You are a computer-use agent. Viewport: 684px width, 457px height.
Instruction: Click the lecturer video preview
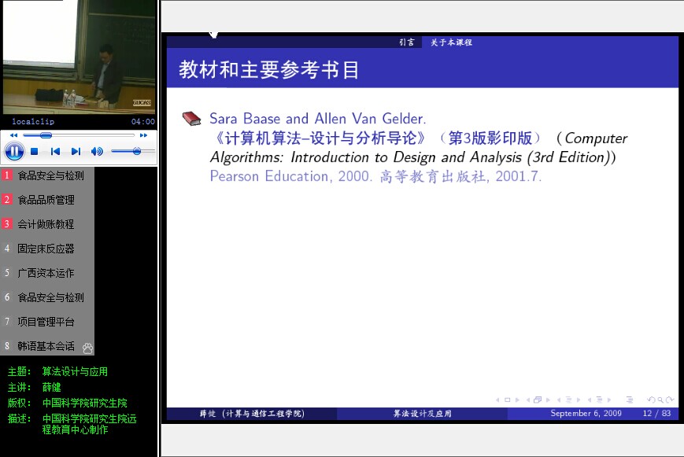click(79, 57)
